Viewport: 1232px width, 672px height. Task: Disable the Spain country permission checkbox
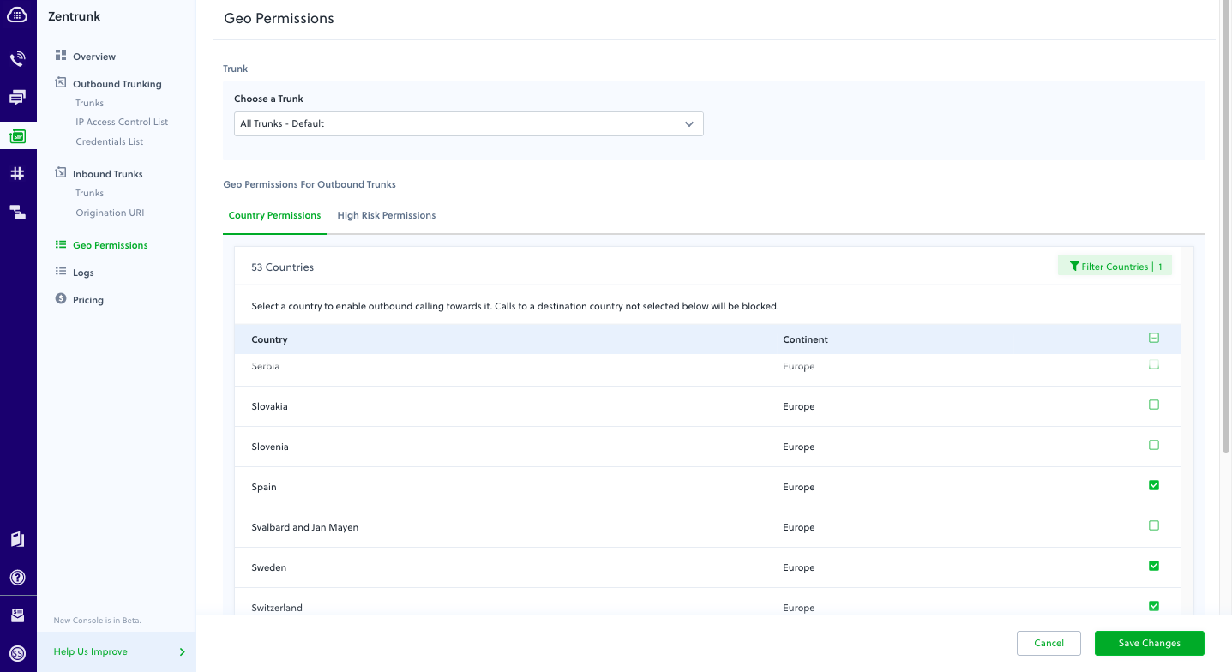tap(1153, 484)
